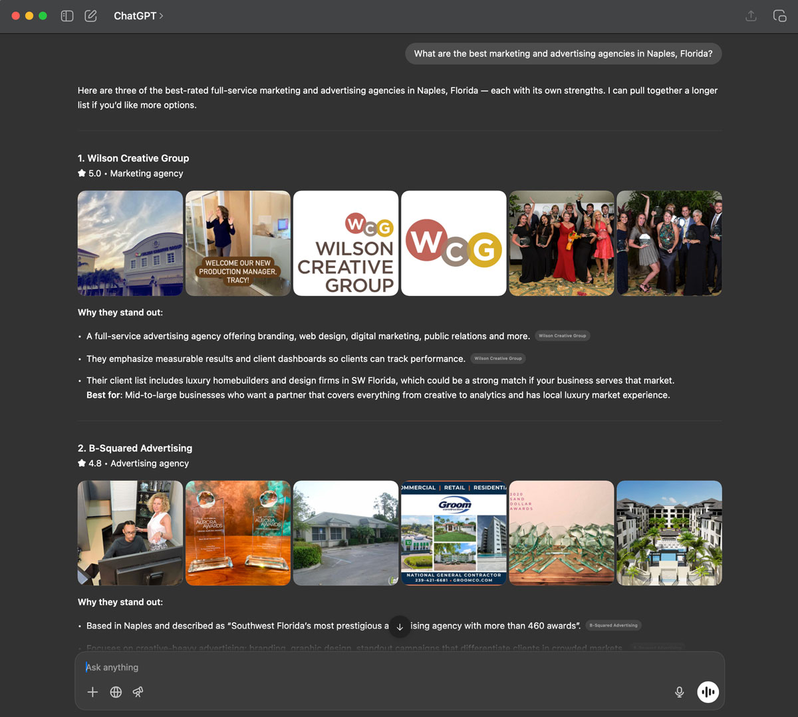Attach a file with the plus icon

point(92,692)
